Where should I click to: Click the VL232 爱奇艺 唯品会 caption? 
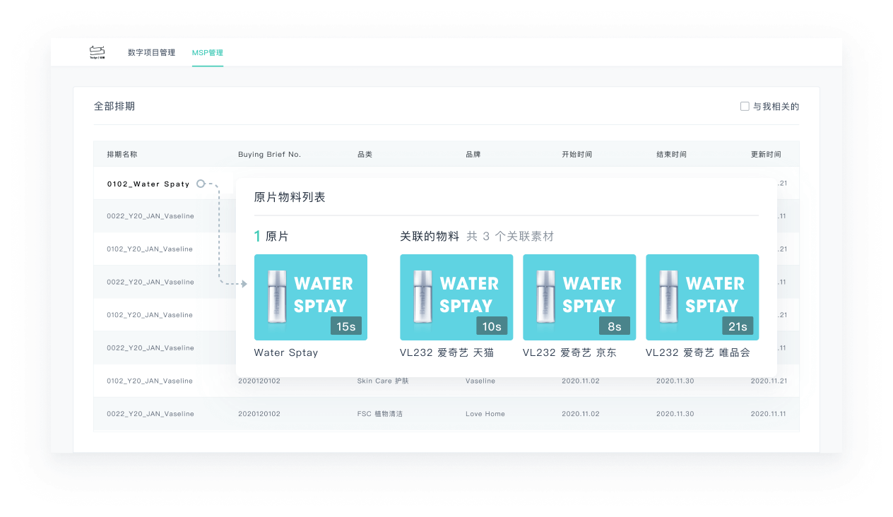click(x=698, y=353)
